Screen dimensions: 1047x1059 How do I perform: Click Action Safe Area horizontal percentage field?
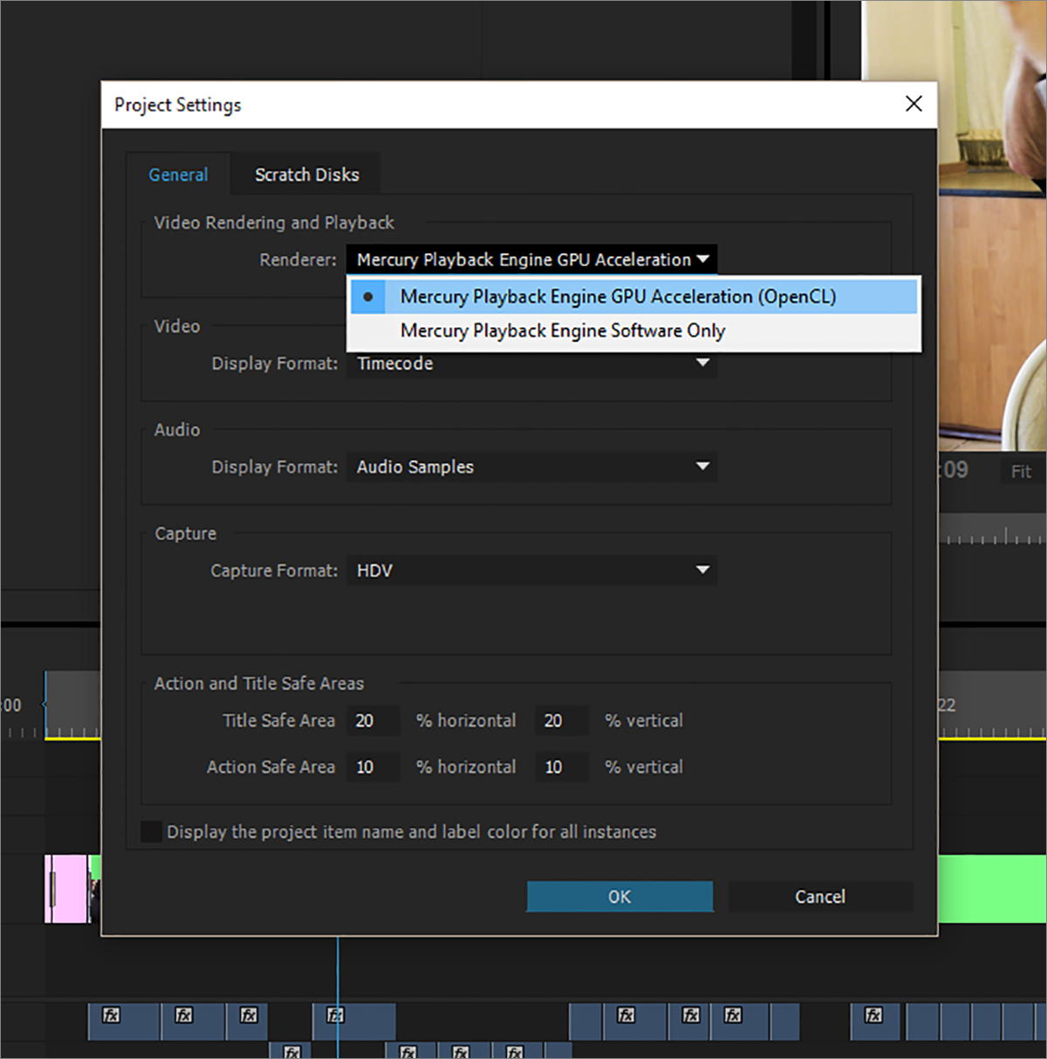[373, 767]
